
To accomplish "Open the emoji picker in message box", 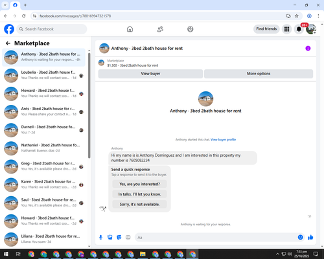I will pyautogui.click(x=300, y=238).
